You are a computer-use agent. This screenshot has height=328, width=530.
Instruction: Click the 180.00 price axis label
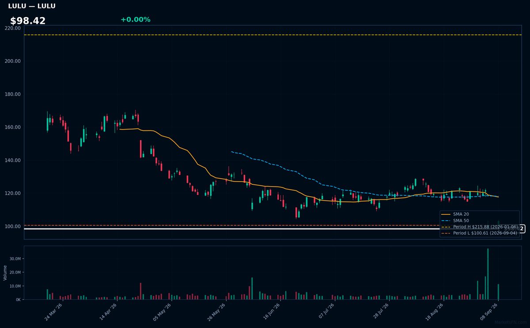coord(13,94)
